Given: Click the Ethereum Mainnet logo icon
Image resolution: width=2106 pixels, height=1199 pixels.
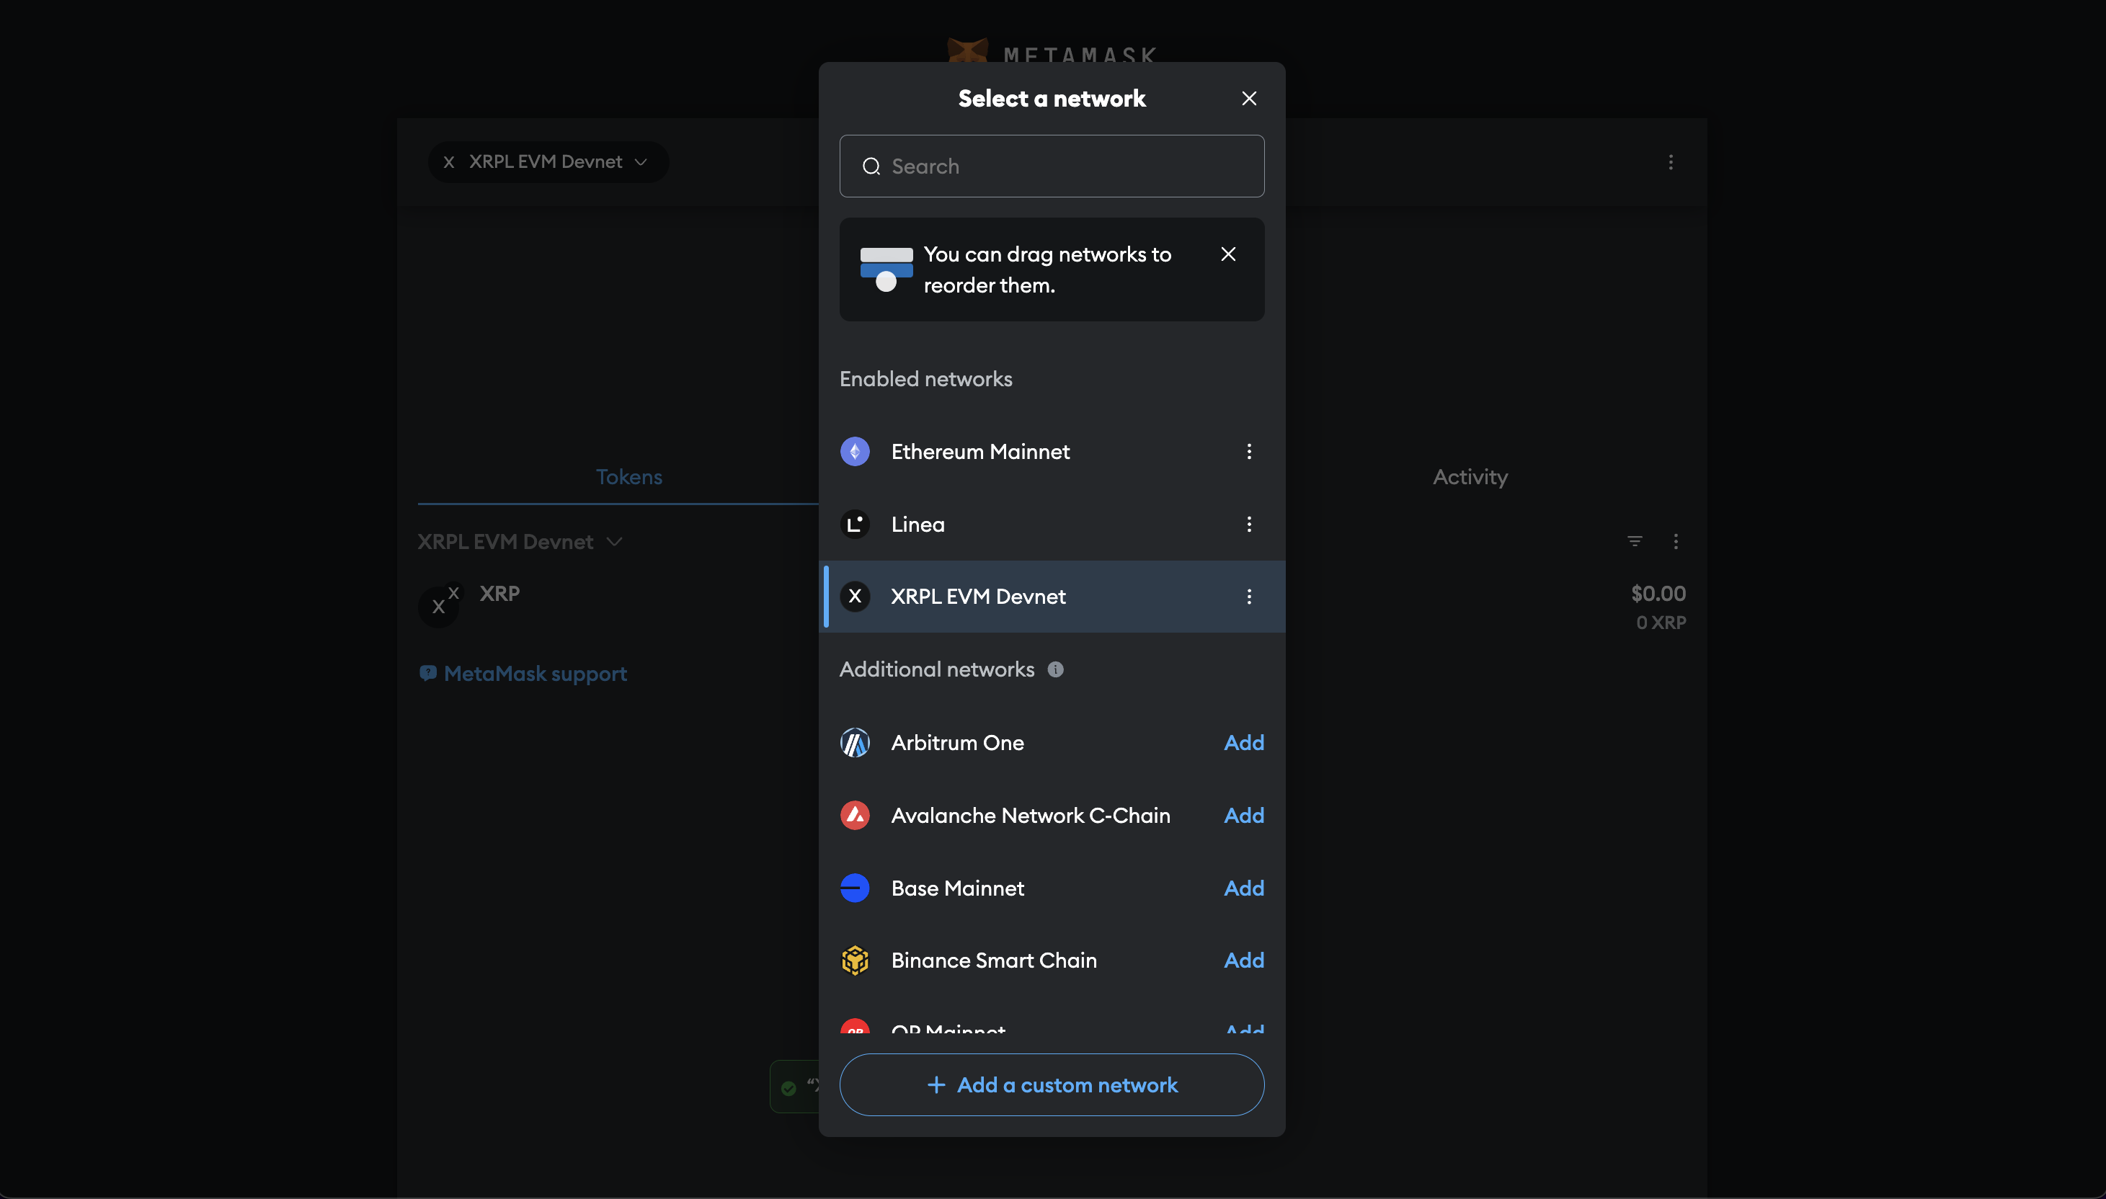Looking at the screenshot, I should pos(855,451).
